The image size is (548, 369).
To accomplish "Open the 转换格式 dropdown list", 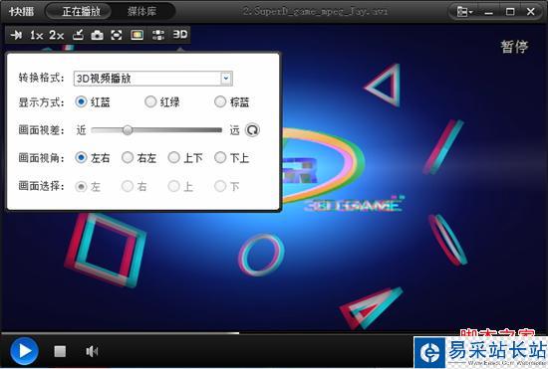I will [x=226, y=79].
